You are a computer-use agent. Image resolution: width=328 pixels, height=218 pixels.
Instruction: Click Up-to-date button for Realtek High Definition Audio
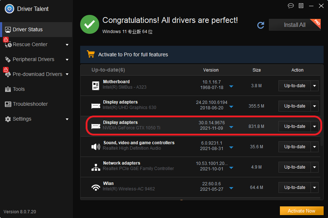294,147
